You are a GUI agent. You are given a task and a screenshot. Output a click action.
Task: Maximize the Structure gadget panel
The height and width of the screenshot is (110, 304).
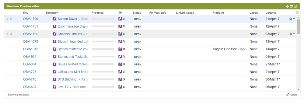[291, 6]
